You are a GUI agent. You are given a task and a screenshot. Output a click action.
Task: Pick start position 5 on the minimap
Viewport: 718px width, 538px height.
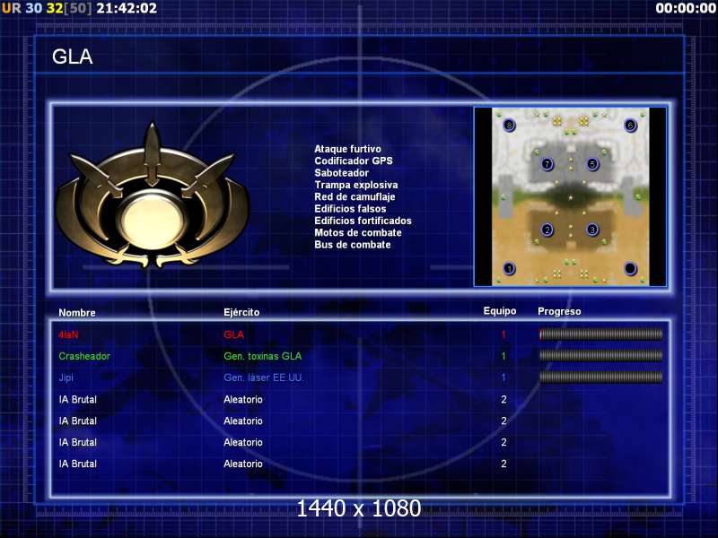coord(592,164)
